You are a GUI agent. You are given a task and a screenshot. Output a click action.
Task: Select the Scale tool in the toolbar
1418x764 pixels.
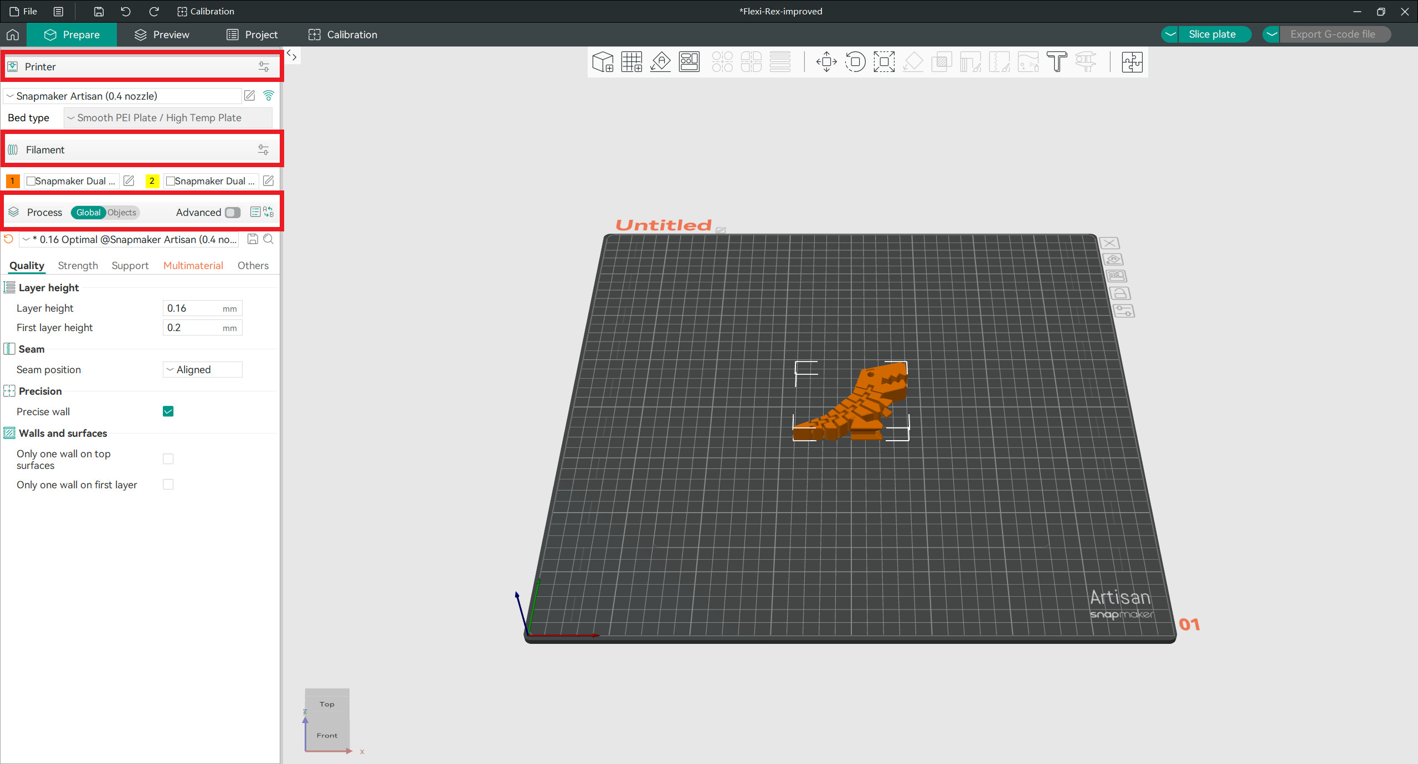pyautogui.click(x=884, y=62)
